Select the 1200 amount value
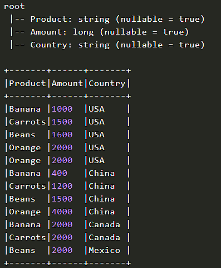The height and width of the screenshot is (268, 221). tap(62, 186)
